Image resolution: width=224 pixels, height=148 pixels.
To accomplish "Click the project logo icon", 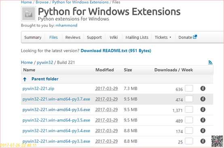I will tap(28, 14).
